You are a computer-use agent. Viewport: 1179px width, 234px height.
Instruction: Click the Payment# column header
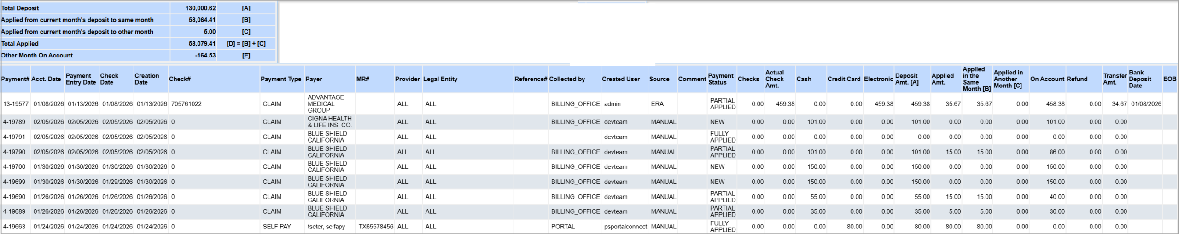pyautogui.click(x=15, y=79)
